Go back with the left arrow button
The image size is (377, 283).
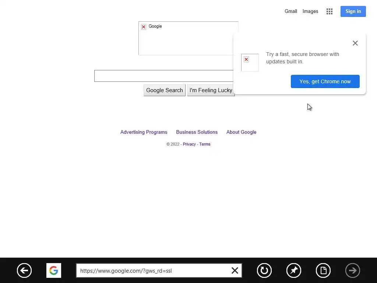click(24, 270)
